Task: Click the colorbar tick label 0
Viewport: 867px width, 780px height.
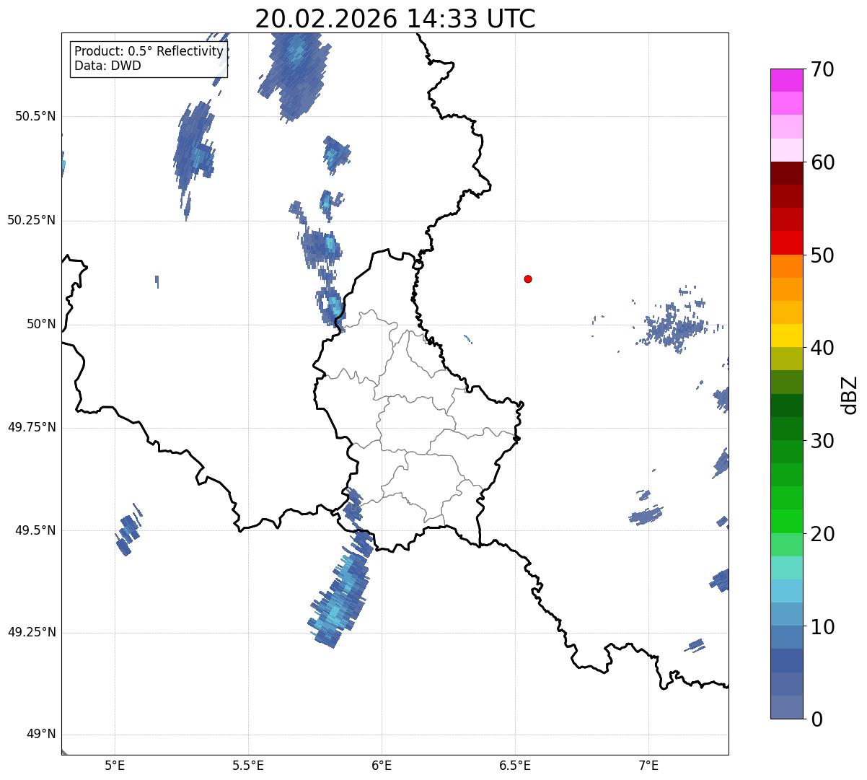Action: 817,719
